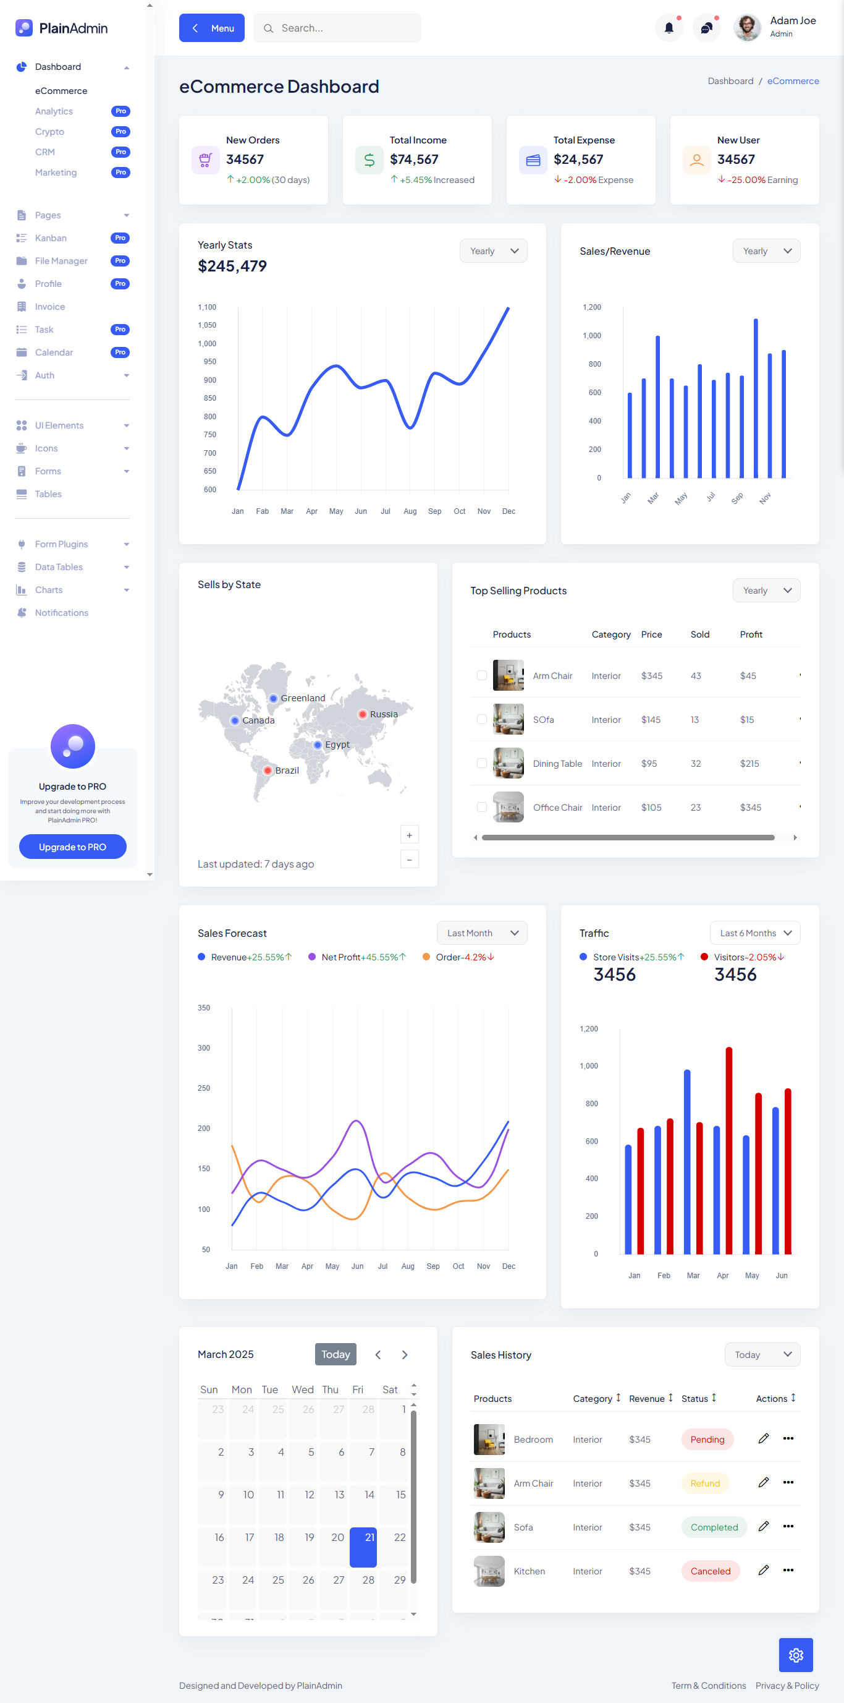Click the PlainAdmin logo icon

(x=23, y=28)
